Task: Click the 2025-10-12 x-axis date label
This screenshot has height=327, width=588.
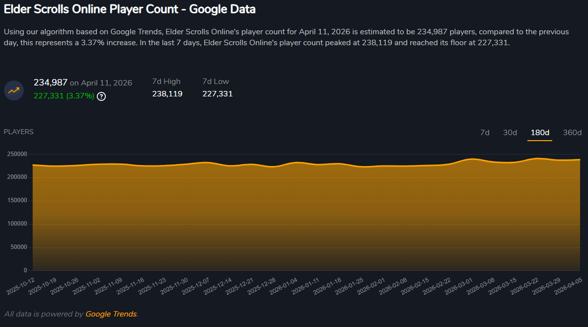Action: [21, 286]
